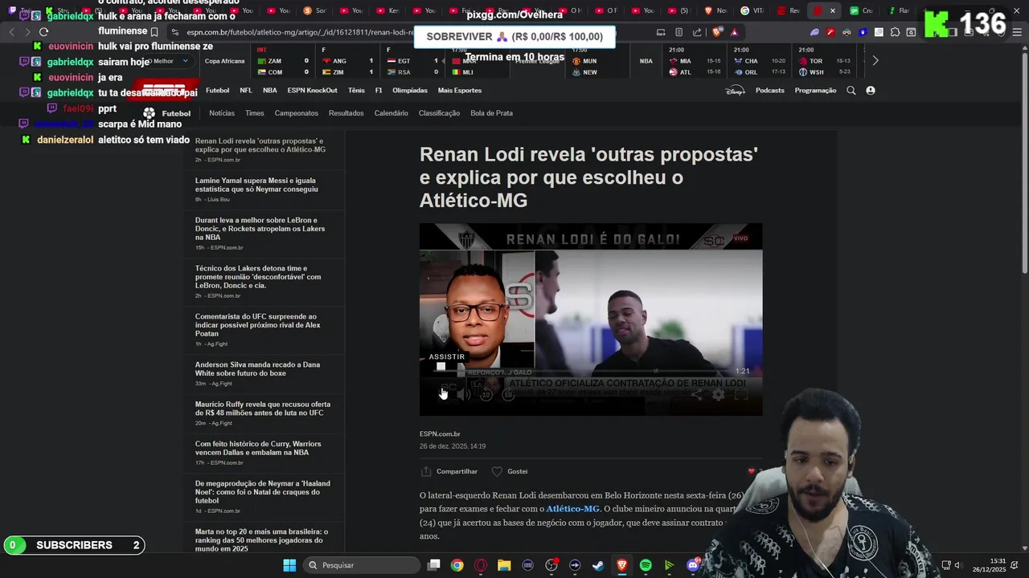
Task: Open the Disney+ logo link
Action: pos(735,91)
